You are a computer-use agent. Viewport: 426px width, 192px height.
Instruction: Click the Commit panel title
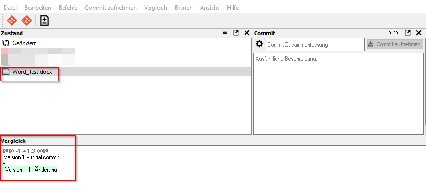tap(265, 33)
